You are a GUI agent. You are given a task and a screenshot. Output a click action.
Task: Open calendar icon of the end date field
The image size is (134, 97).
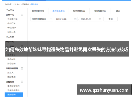pos(100,19)
